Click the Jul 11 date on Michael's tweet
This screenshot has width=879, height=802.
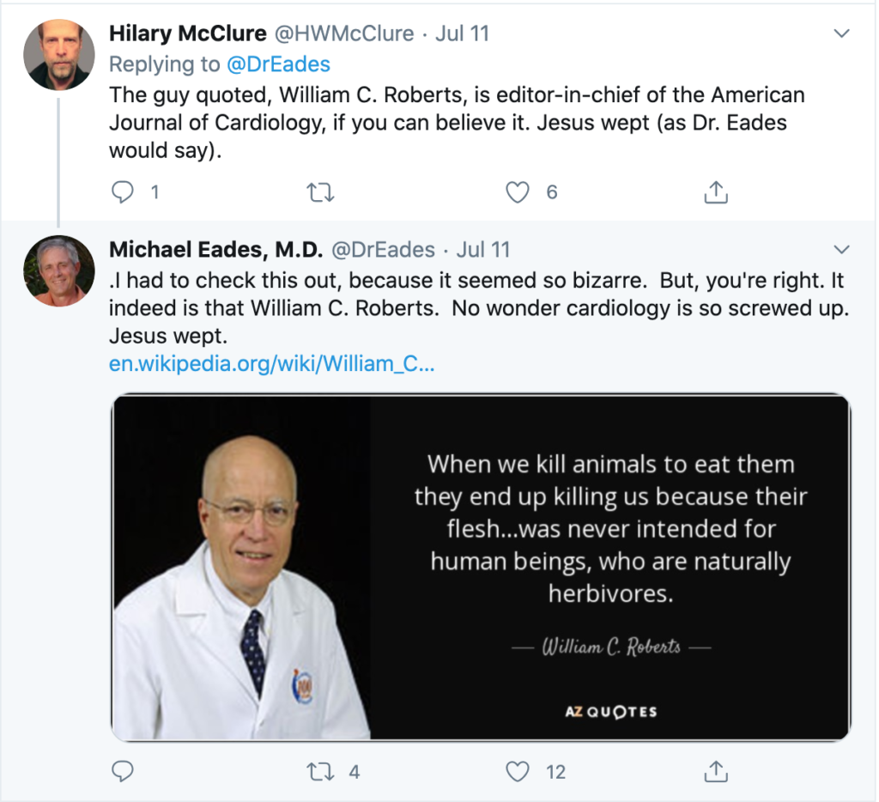483,250
